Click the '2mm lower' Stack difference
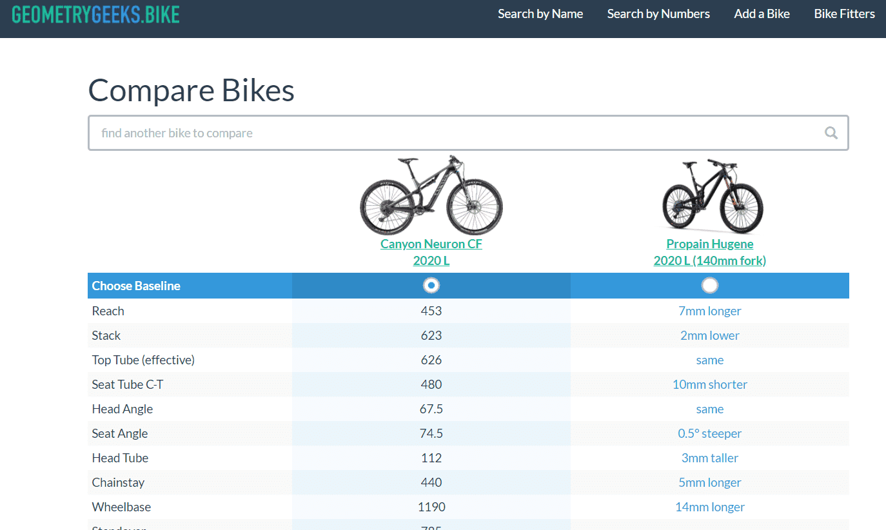This screenshot has width=886, height=530. pyautogui.click(x=710, y=335)
